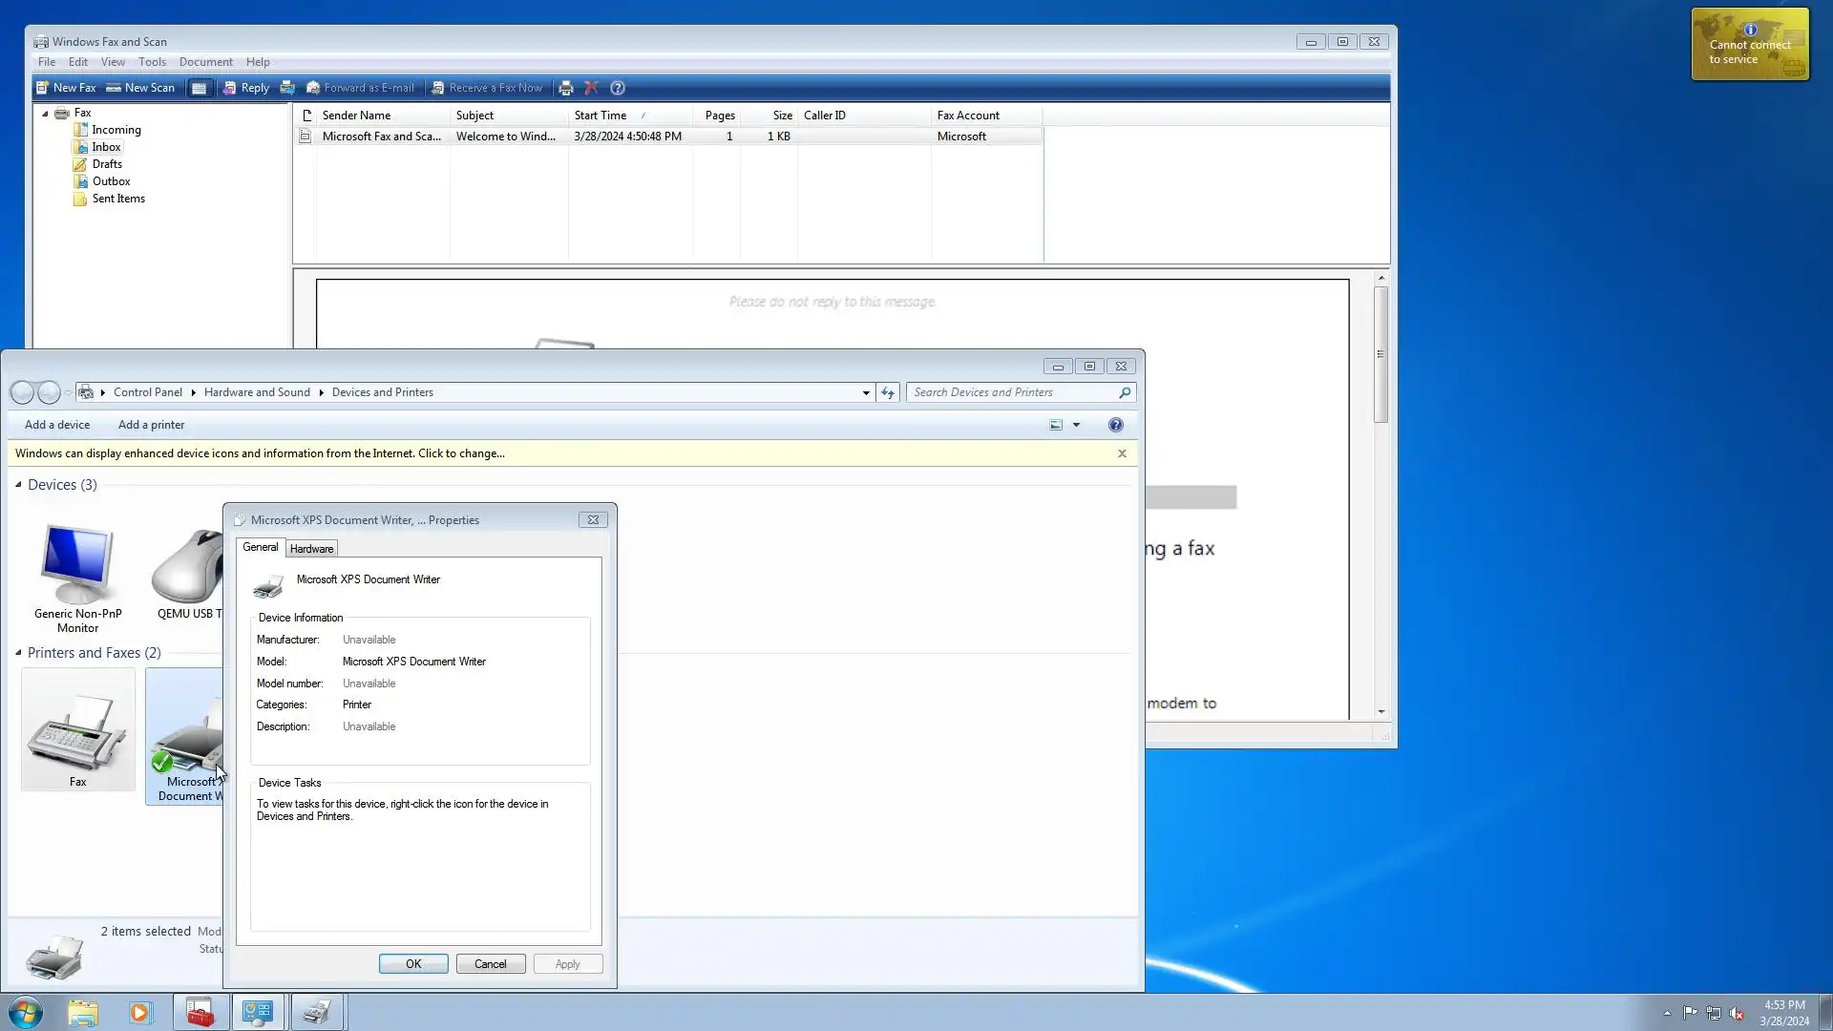The width and height of the screenshot is (1833, 1031).
Task: Open help in Fax and Scan toolbar
Action: pyautogui.click(x=618, y=88)
